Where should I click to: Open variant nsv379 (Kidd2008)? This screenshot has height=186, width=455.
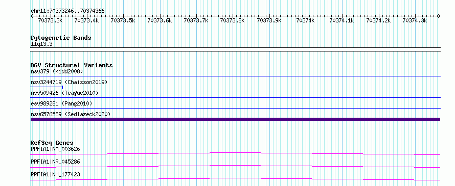(57, 71)
